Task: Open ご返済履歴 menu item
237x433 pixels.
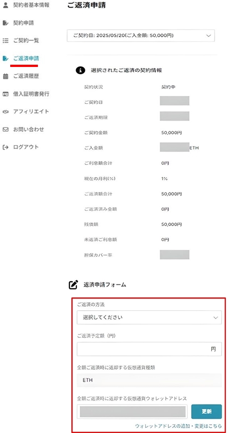Action: click(26, 76)
